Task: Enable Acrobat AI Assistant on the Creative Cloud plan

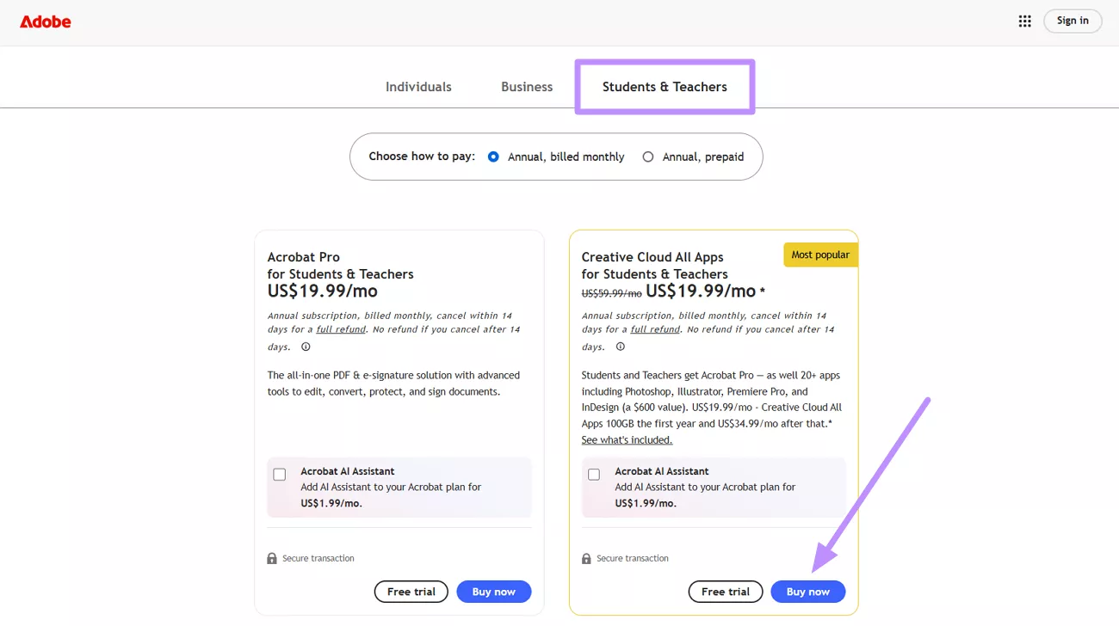Action: [593, 473]
